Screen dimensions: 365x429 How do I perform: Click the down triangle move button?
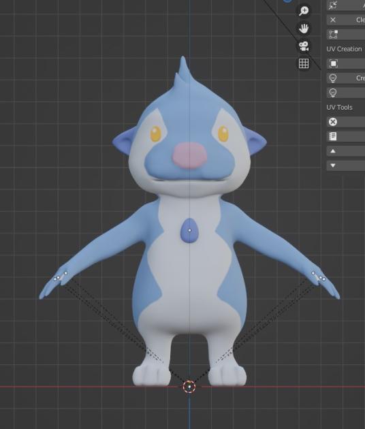pos(346,165)
